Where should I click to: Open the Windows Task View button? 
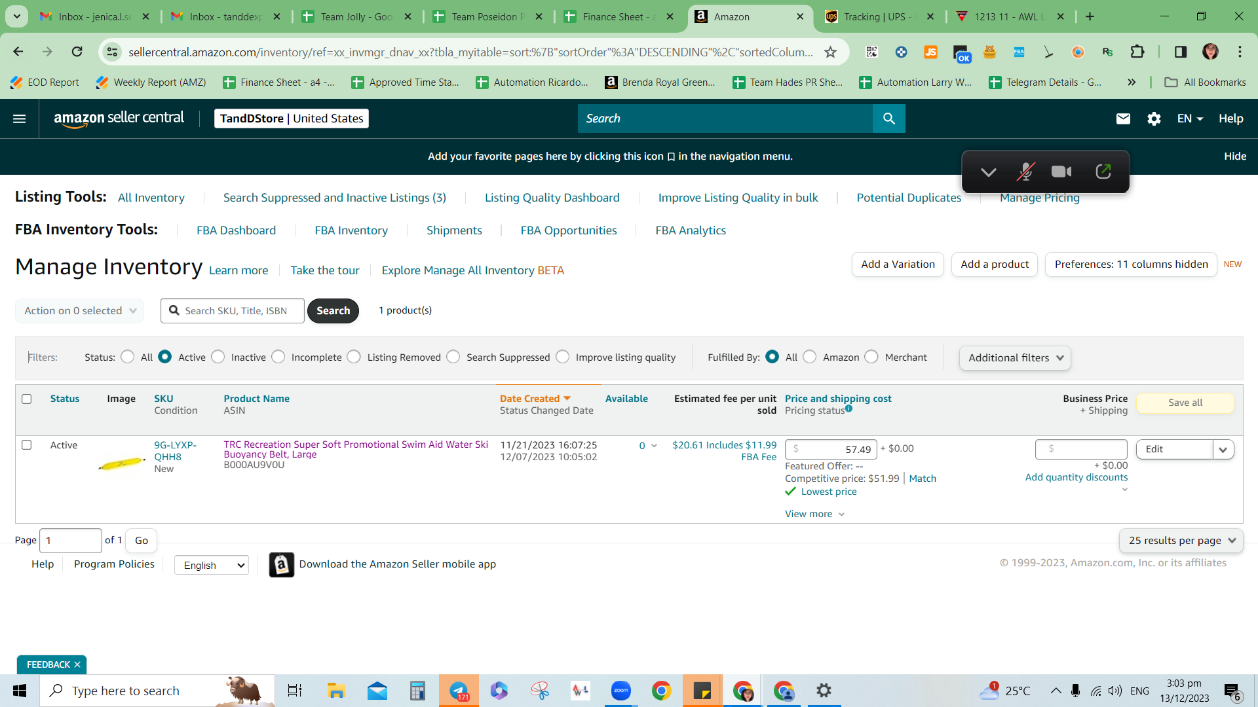point(295,691)
